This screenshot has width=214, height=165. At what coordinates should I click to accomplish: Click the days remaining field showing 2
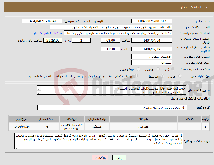click(x=81, y=40)
